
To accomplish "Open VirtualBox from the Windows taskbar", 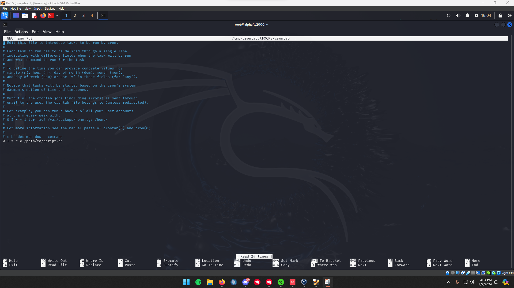I will click(304, 282).
